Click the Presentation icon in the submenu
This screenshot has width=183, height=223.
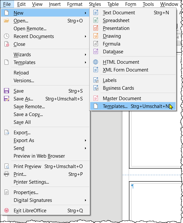96,28
